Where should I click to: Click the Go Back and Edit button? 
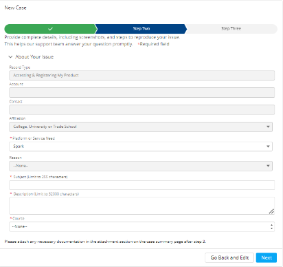(229, 258)
